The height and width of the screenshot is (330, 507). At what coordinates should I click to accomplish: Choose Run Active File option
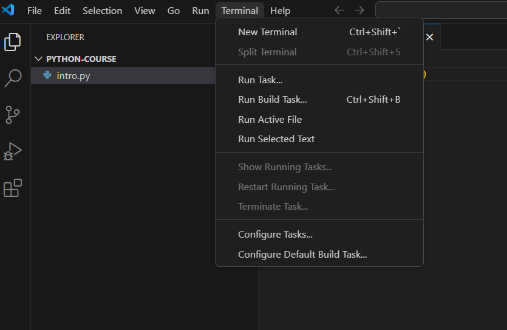pyautogui.click(x=270, y=120)
